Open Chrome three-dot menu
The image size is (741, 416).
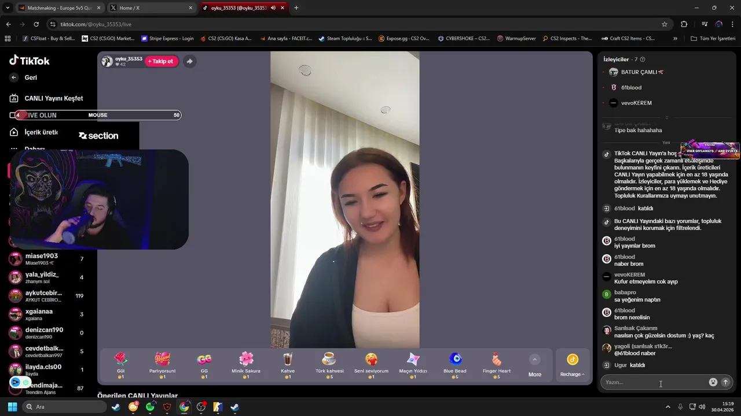coord(733,24)
